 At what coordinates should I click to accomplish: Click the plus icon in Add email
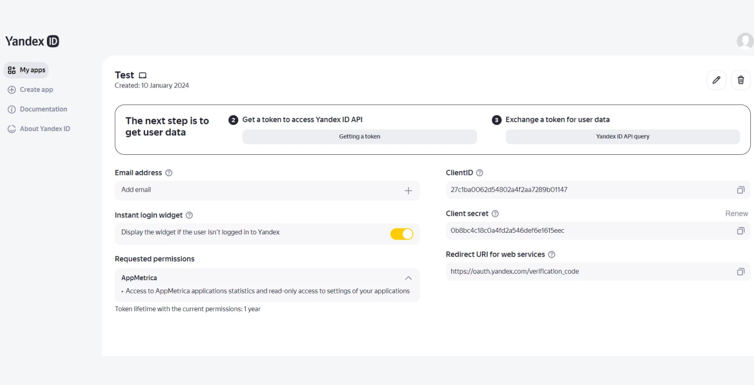[x=408, y=191]
